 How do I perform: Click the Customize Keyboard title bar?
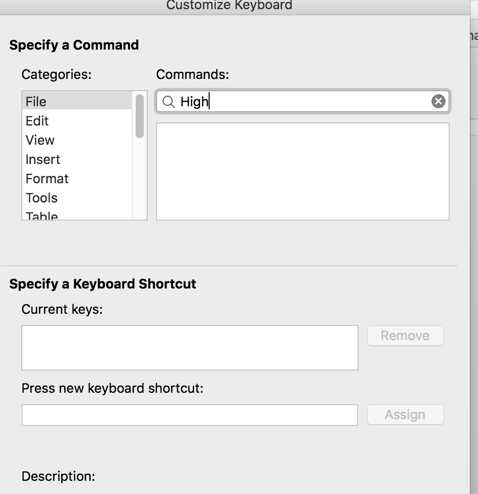(229, 5)
